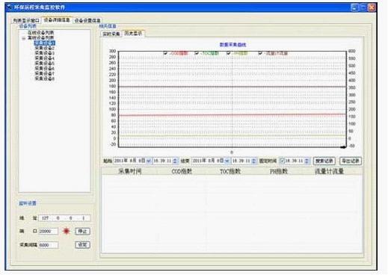Select 在线设备列表 in device tree
The width and height of the screenshot is (388, 275).
coord(40,33)
